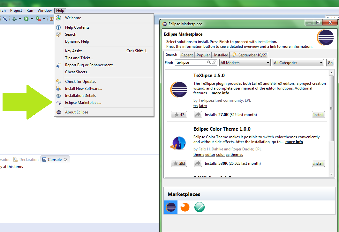Screen dimensions: 339x232
Task: Click the Check for Updates icon
Action: (58, 81)
